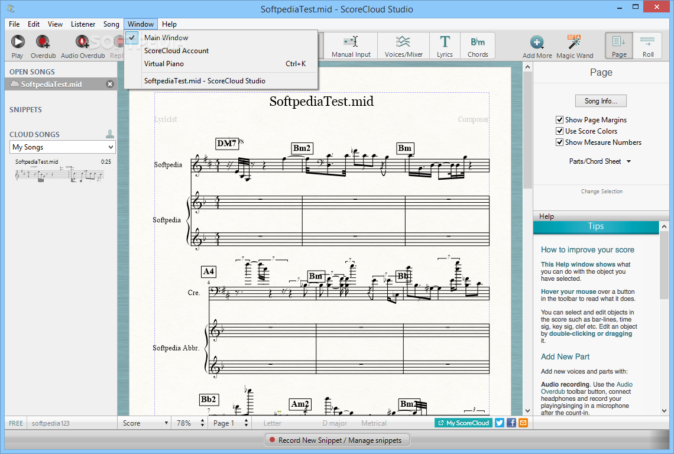
Task: Open the SoftpediaTest.mid cloud song thumbnail
Action: tap(60, 171)
